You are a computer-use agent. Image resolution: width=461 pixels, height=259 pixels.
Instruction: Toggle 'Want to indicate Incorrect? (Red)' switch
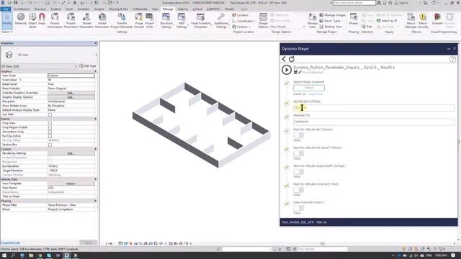point(298,190)
